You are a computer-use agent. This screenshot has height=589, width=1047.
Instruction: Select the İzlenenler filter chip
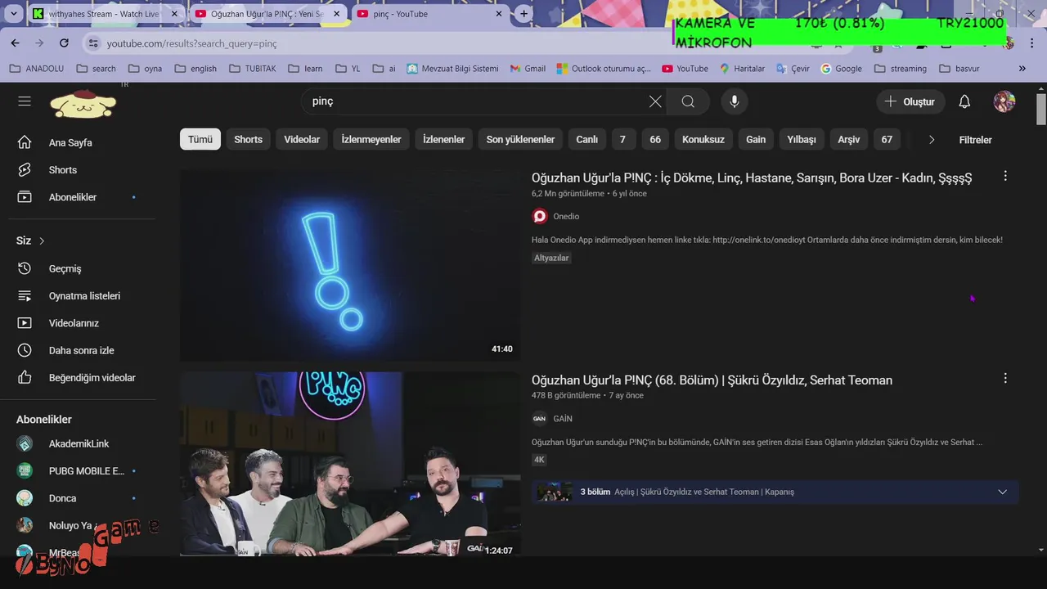443,139
